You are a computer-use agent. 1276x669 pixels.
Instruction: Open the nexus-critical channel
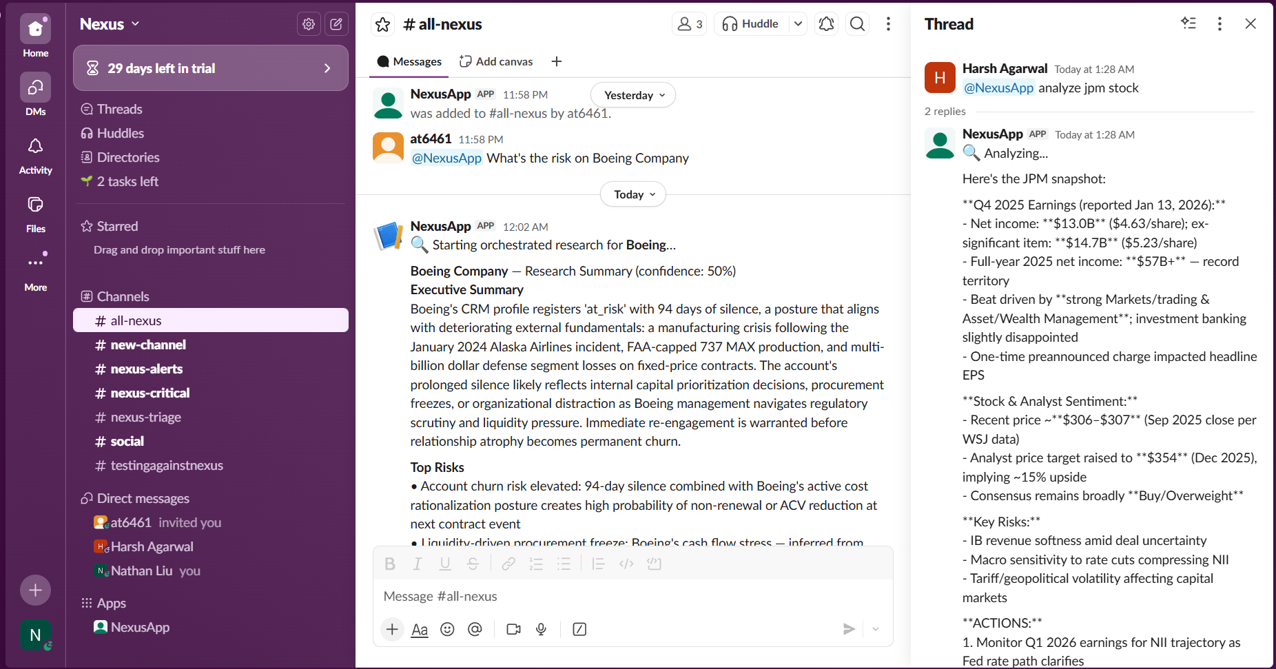[x=211, y=393]
